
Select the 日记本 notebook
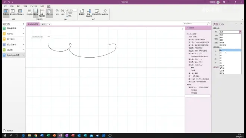(13, 50)
